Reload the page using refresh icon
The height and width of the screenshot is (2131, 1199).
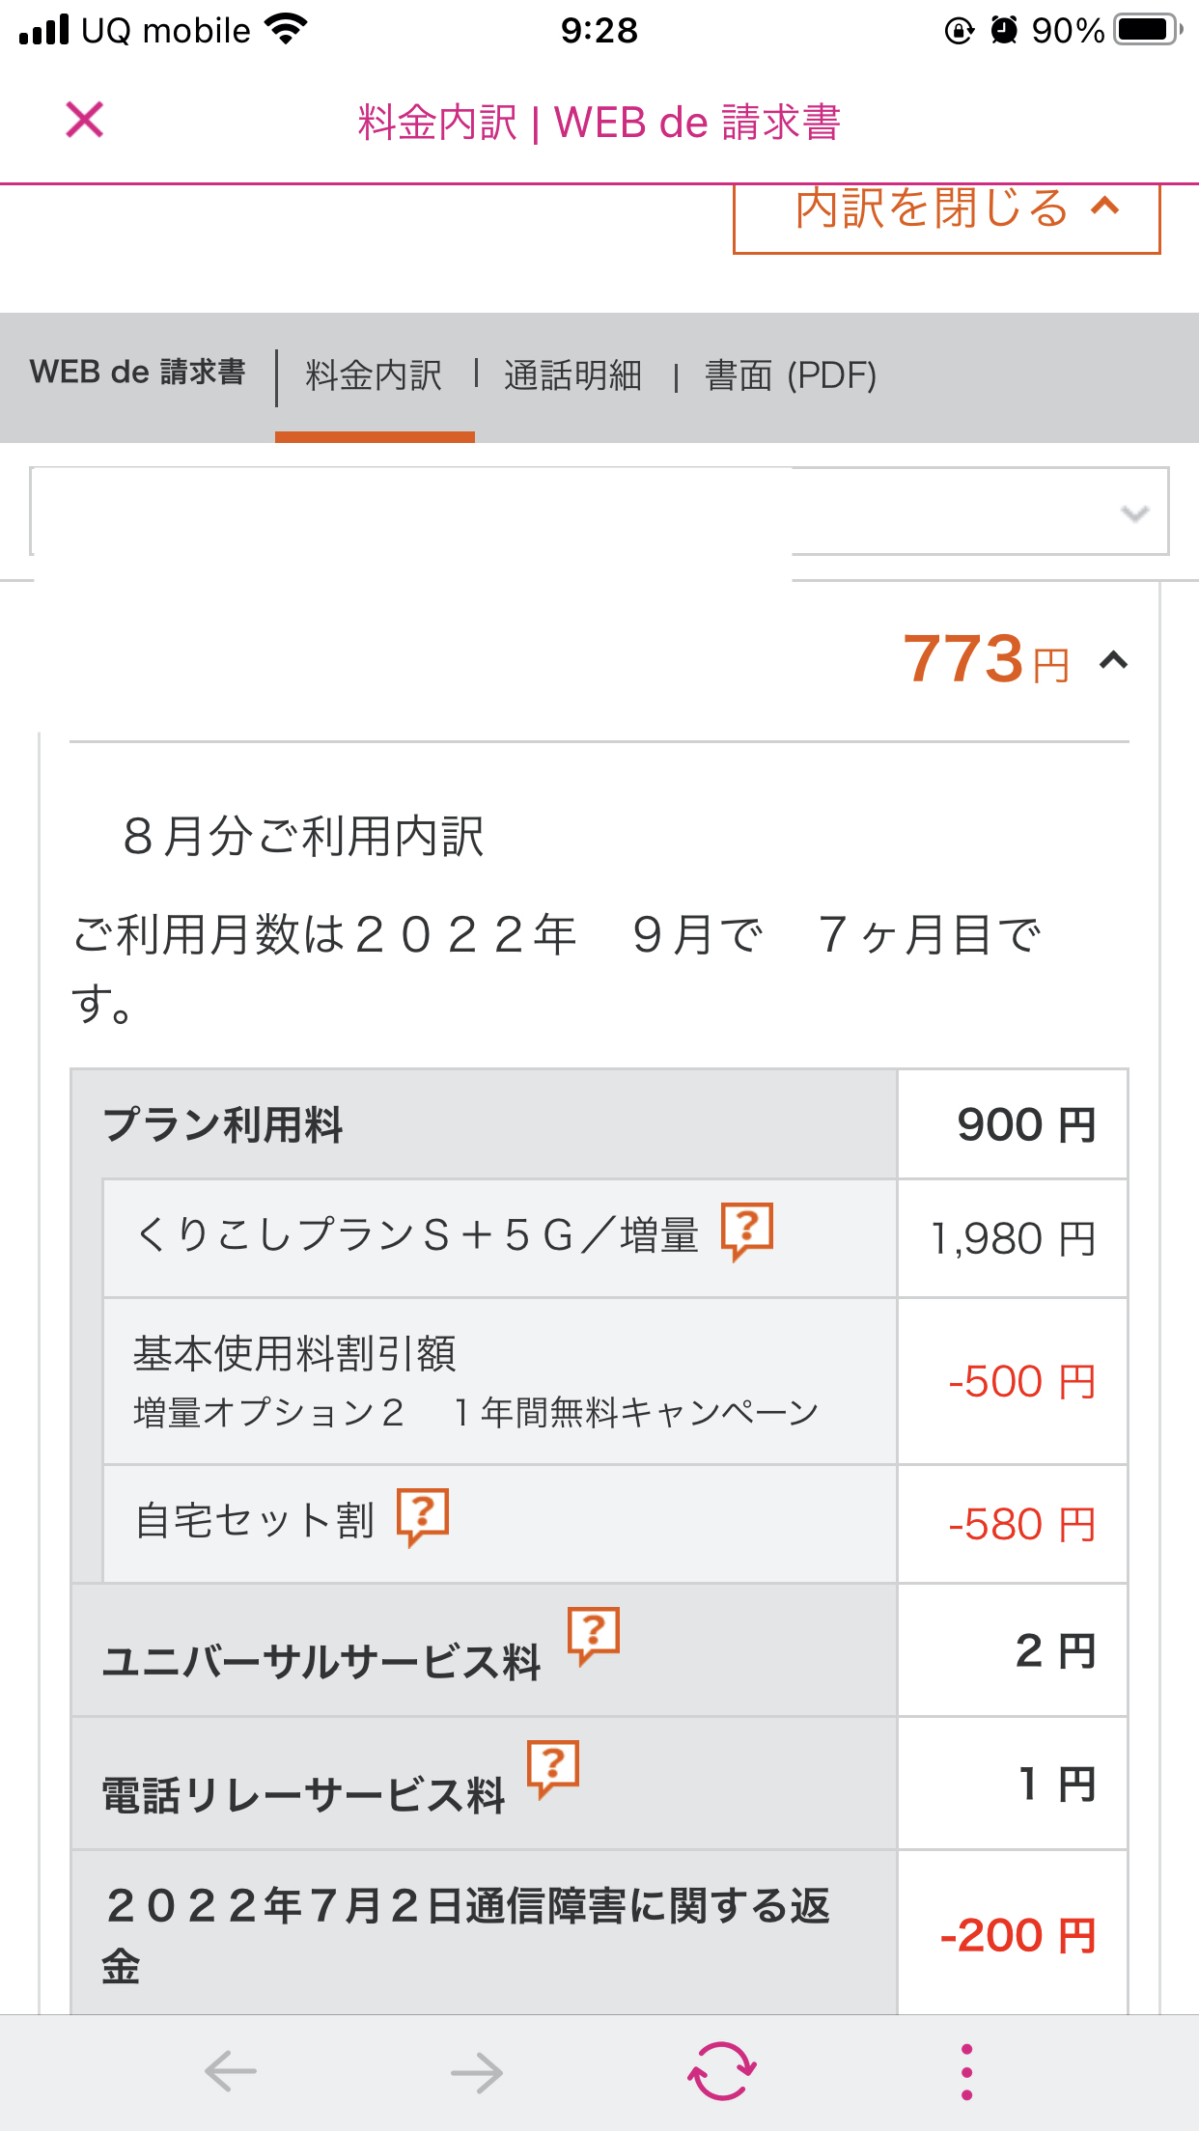pos(721,2071)
